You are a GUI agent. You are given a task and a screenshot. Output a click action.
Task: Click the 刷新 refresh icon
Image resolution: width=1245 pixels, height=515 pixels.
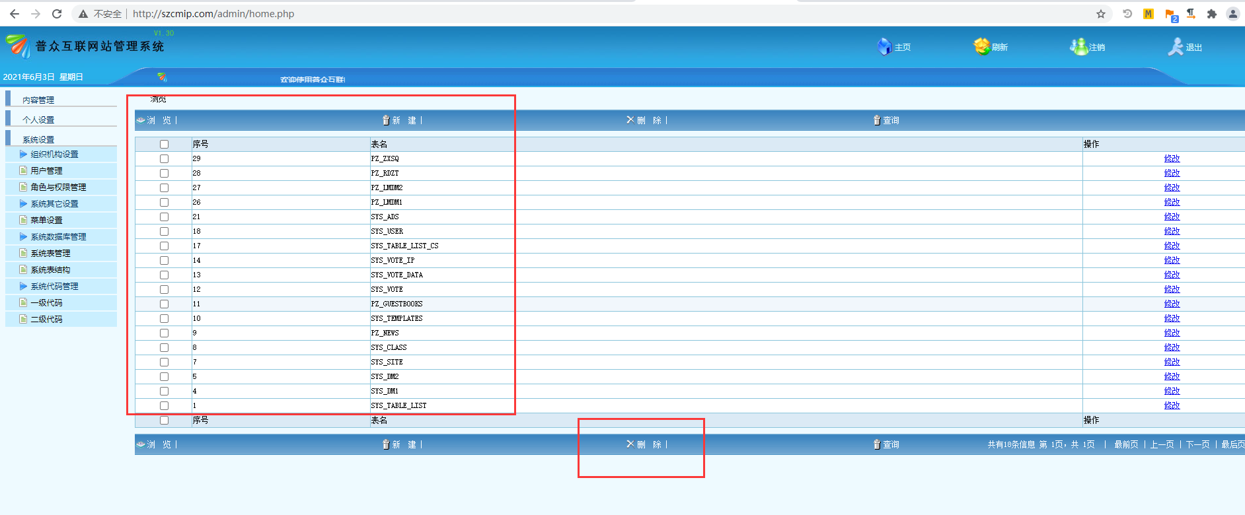[x=981, y=47]
